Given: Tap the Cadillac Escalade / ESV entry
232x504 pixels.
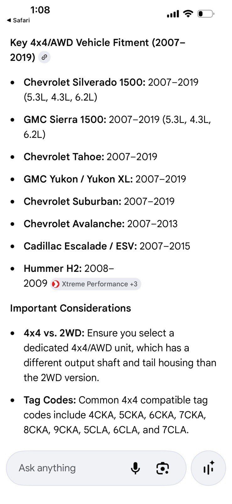Looking at the screenshot, I should coord(107,246).
